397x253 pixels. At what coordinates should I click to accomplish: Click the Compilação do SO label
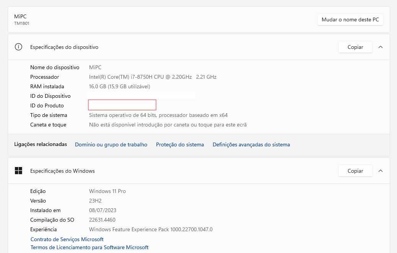(x=52, y=220)
